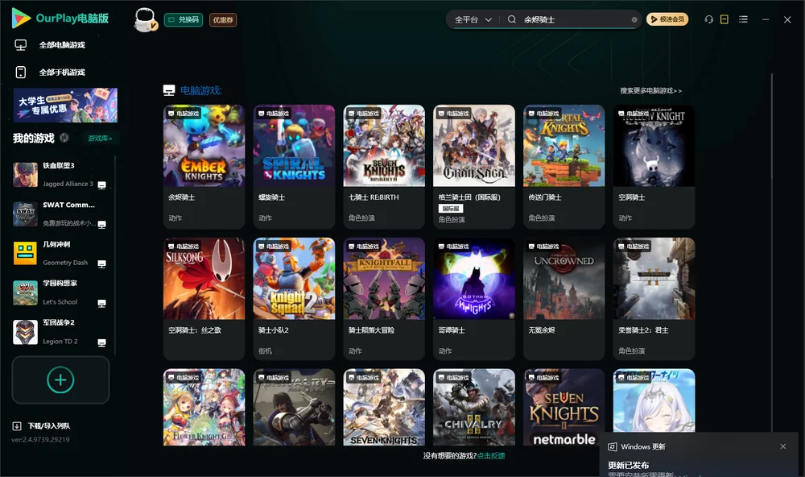Click the monitor icon beside 全部电脑游戏
The width and height of the screenshot is (805, 477).
point(21,45)
